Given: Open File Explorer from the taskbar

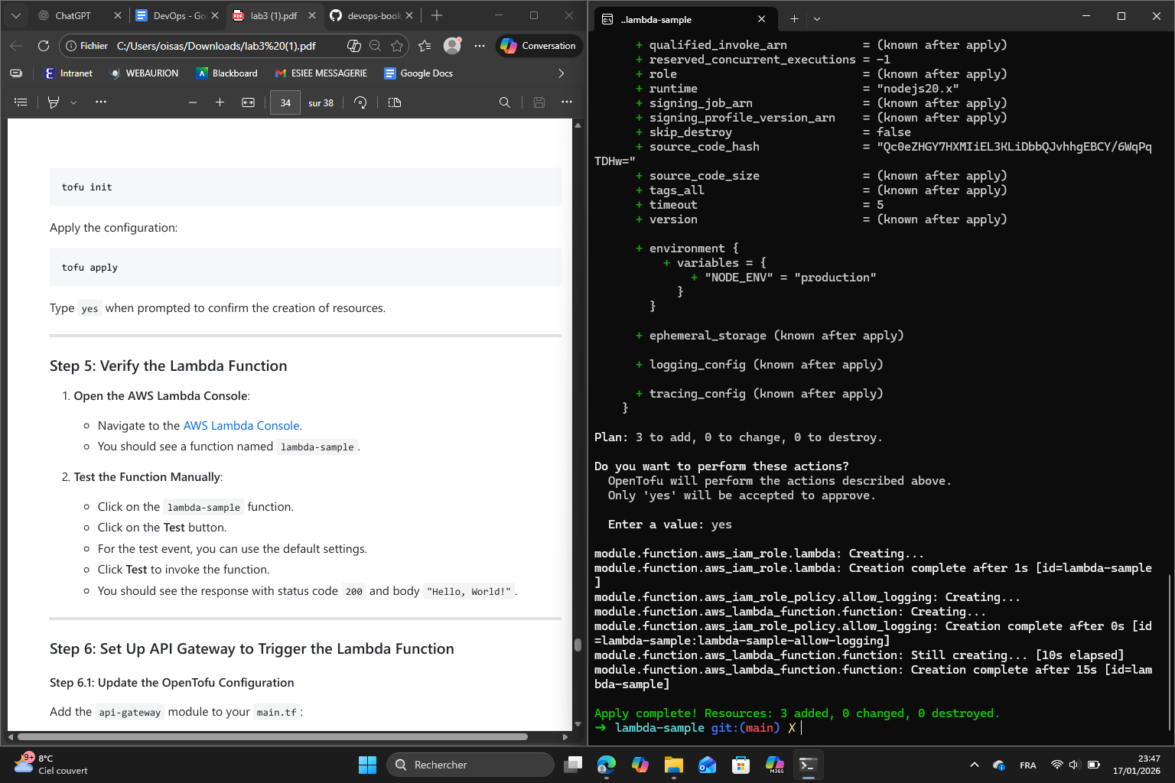Looking at the screenshot, I should click(x=673, y=765).
